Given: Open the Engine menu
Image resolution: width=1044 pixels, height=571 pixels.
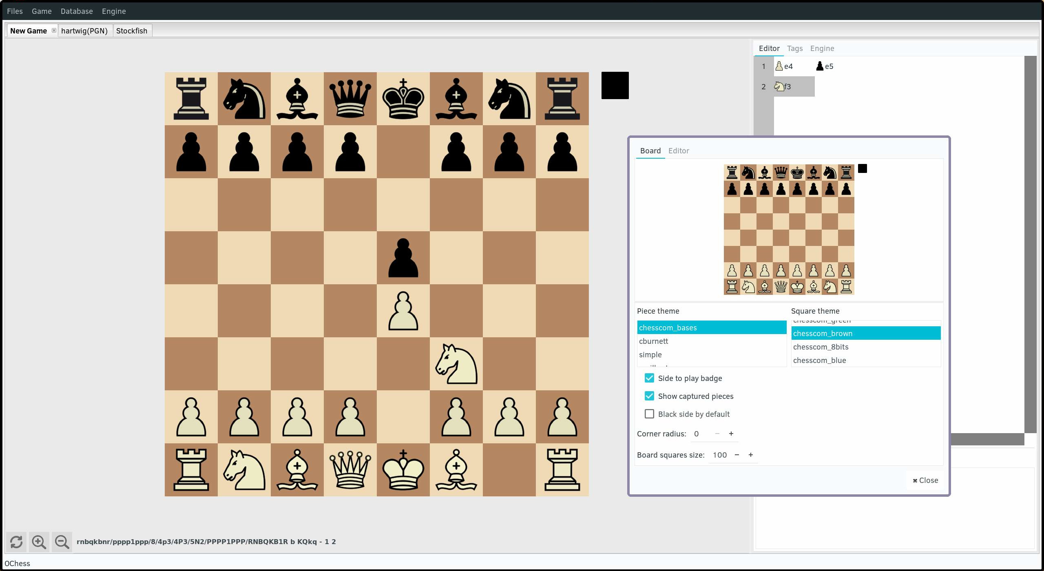Looking at the screenshot, I should tap(114, 11).
